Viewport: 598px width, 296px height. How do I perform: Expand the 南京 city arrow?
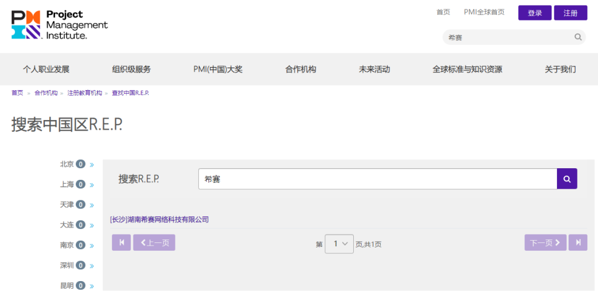[91, 245]
